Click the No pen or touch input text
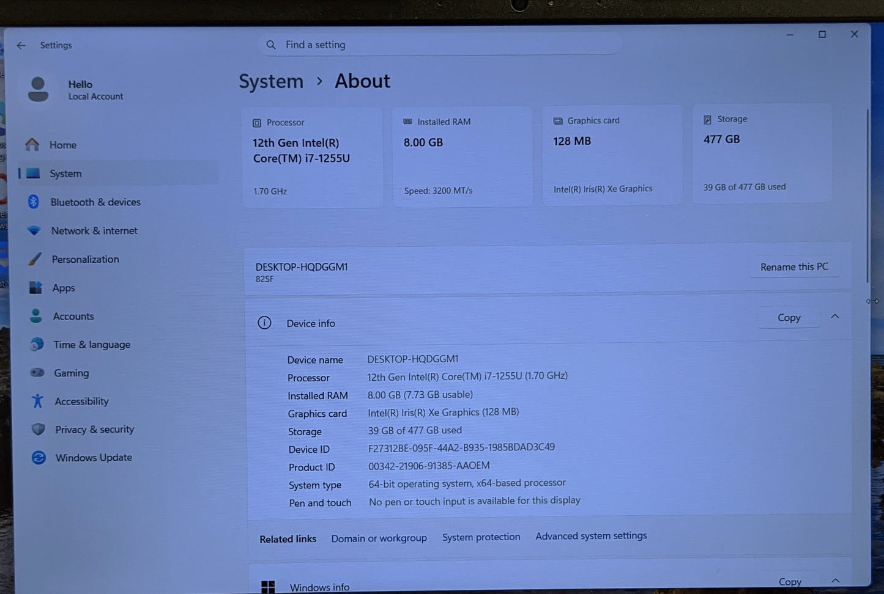The height and width of the screenshot is (594, 884). [474, 501]
